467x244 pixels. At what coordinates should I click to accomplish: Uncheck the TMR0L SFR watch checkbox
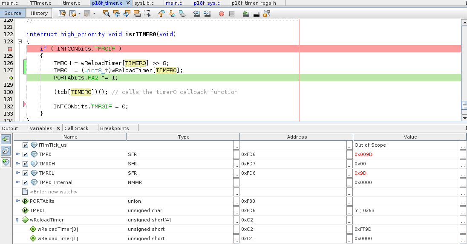pyautogui.click(x=25, y=173)
